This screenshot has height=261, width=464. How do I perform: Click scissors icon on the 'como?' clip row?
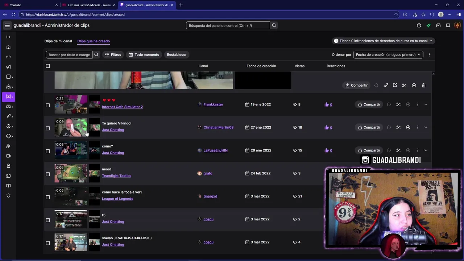coord(398,150)
